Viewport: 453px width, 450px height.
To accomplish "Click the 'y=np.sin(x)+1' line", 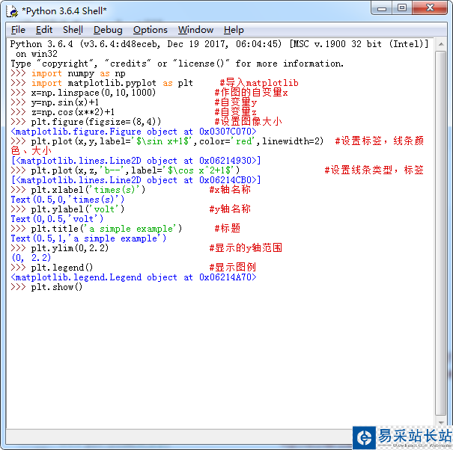I will [65, 102].
